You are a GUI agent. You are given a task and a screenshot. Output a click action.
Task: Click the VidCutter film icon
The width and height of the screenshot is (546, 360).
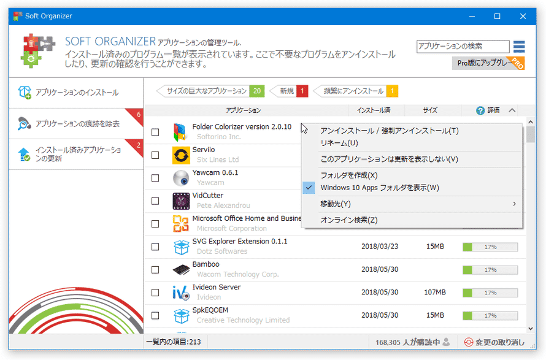click(181, 201)
